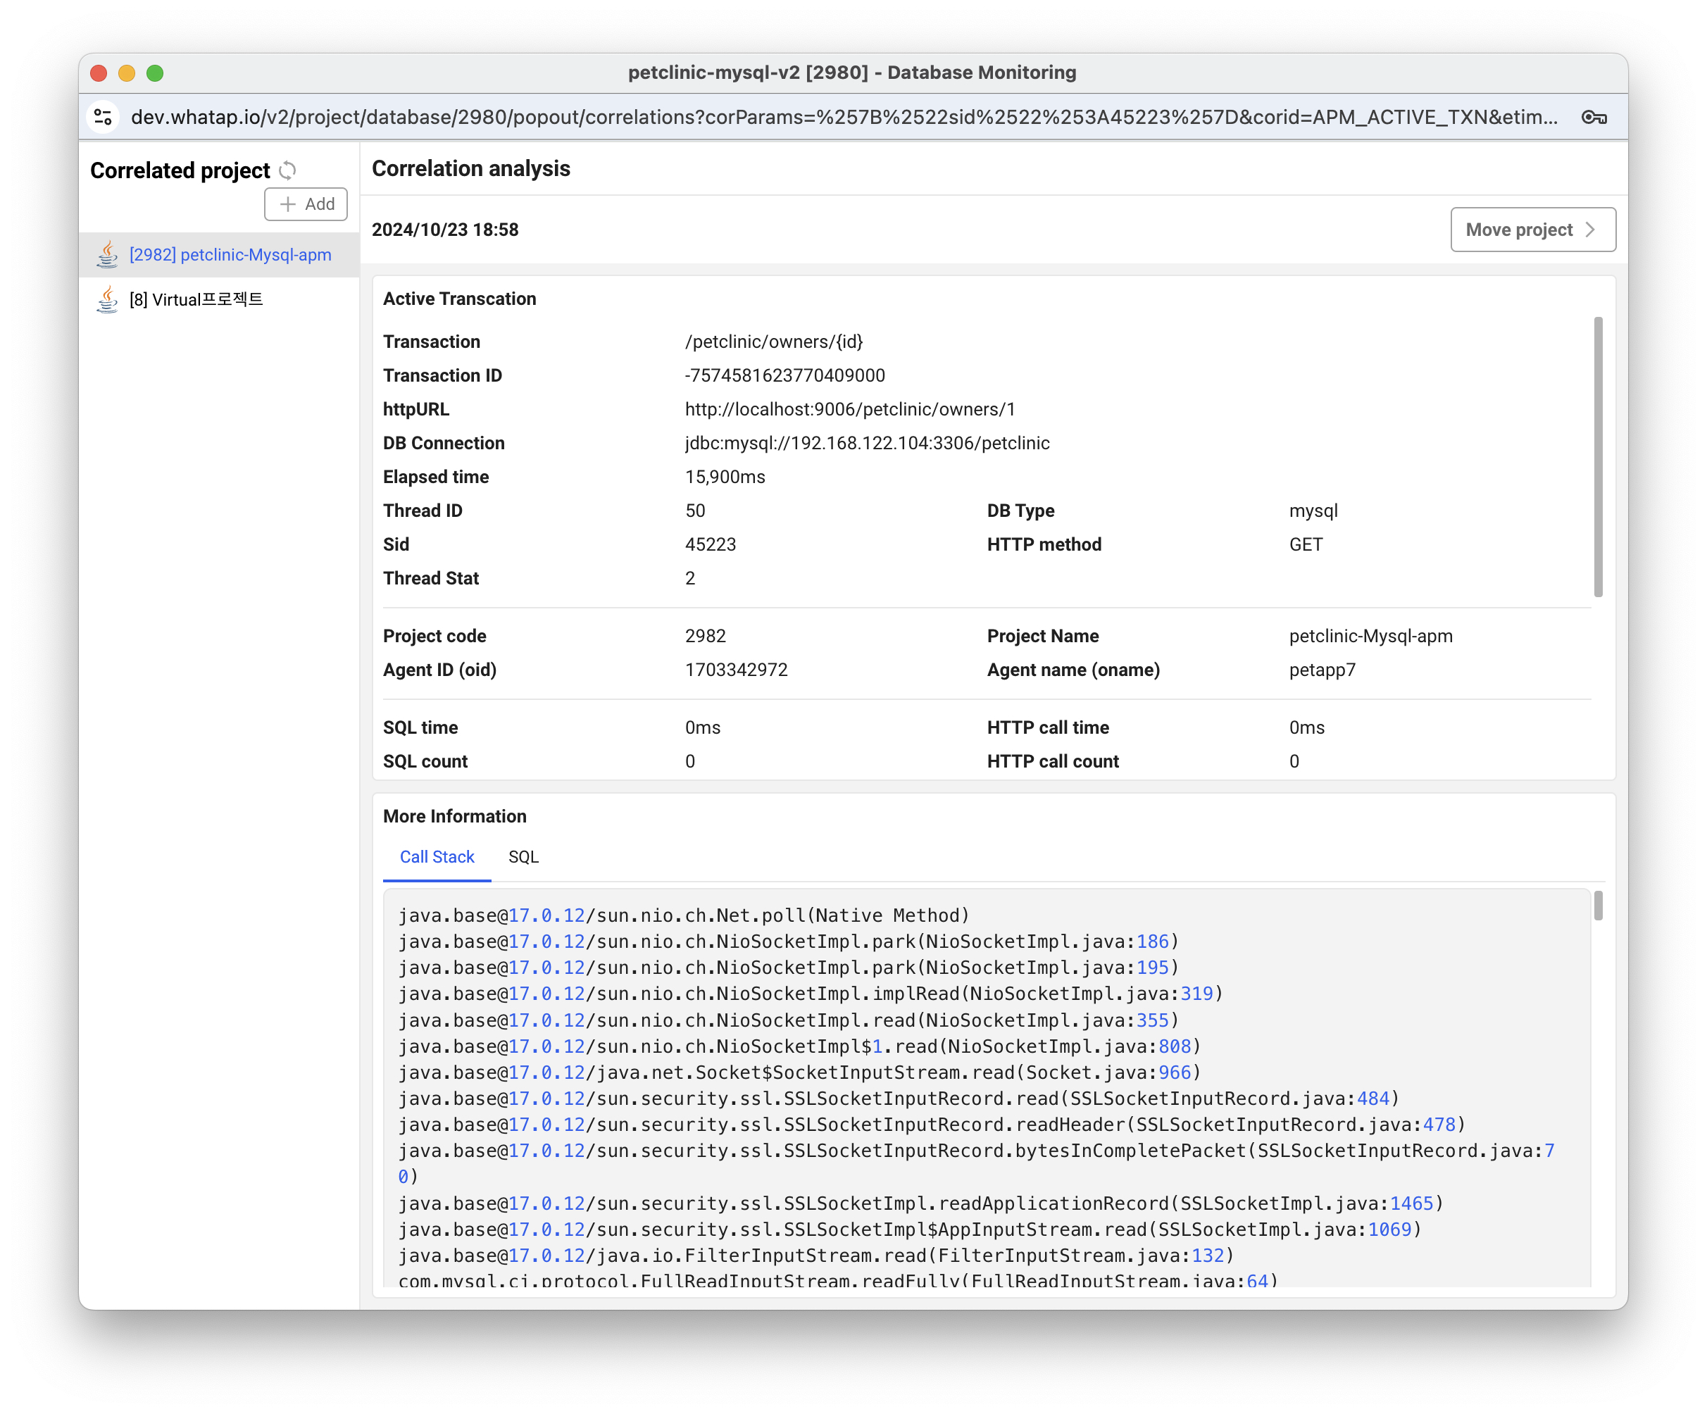Click the Java icon for Virtual프로젝트

point(107,299)
